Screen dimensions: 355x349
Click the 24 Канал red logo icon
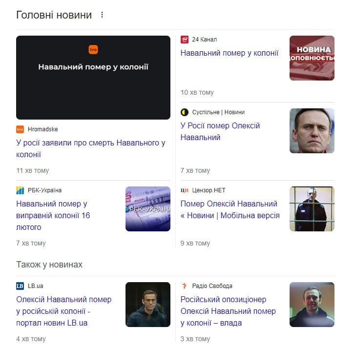185,40
